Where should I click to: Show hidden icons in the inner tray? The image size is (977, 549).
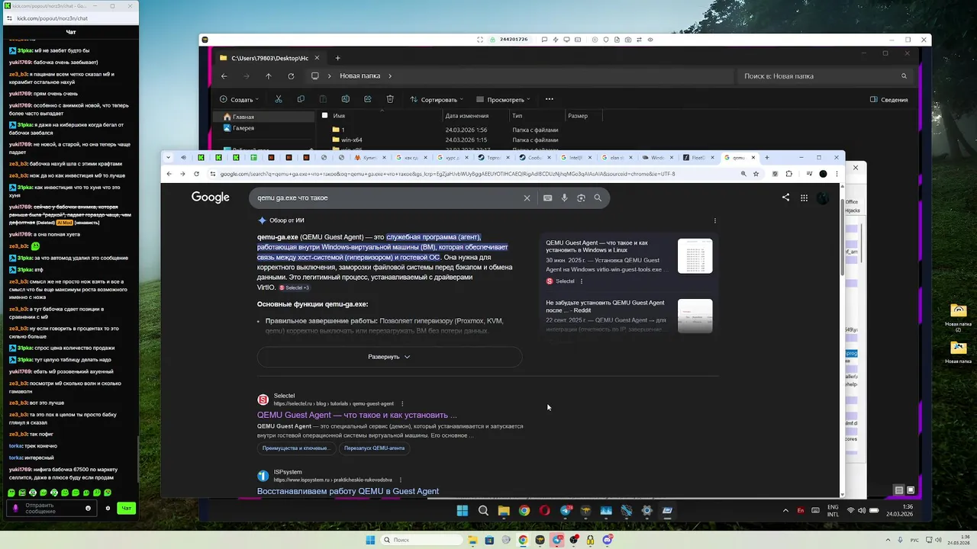[x=785, y=511]
